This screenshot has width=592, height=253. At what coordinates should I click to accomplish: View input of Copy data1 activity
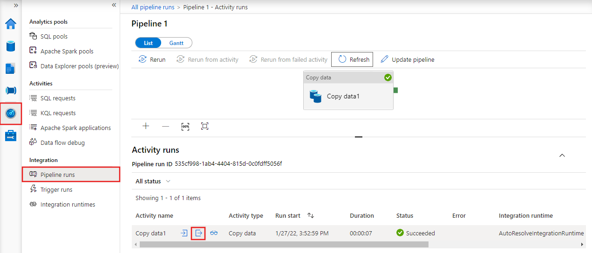coord(184,233)
